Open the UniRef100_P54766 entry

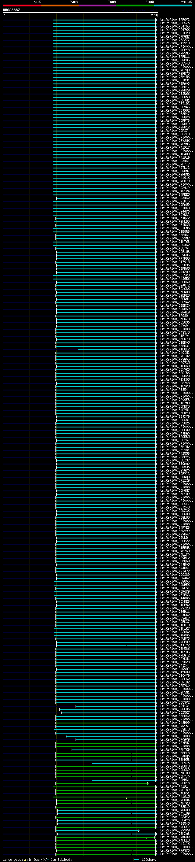pyautogui.click(x=175, y=30)
